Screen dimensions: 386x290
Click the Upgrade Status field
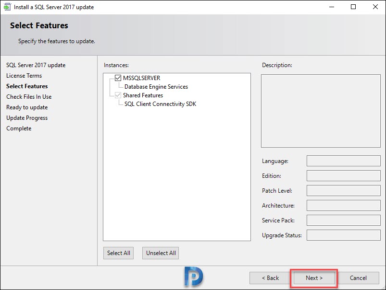[x=344, y=235]
